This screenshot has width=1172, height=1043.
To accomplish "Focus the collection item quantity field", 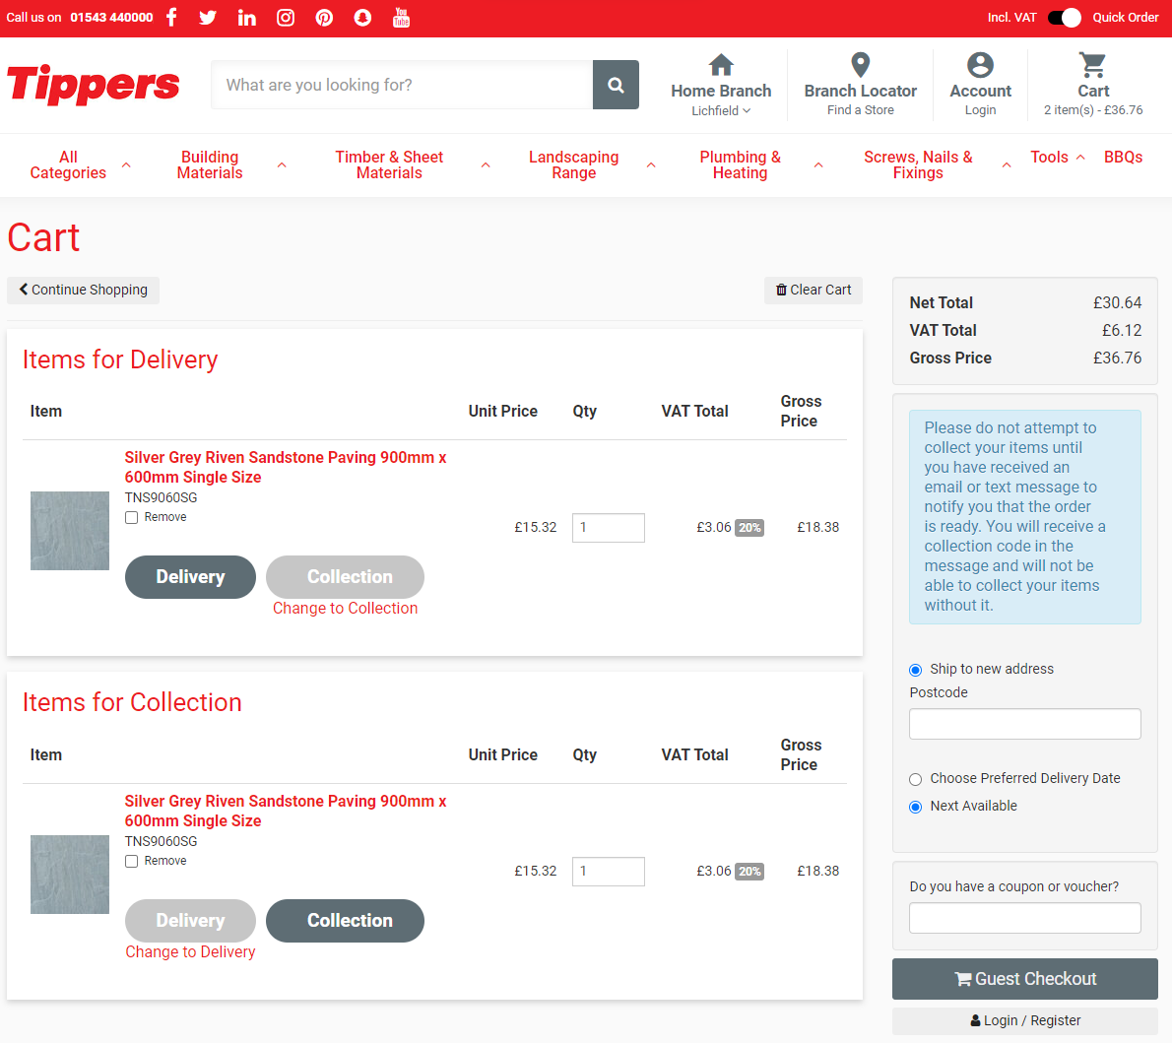I will pyautogui.click(x=609, y=872).
